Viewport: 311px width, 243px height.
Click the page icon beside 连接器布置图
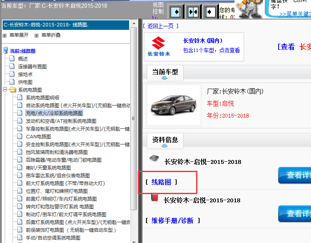12,66
